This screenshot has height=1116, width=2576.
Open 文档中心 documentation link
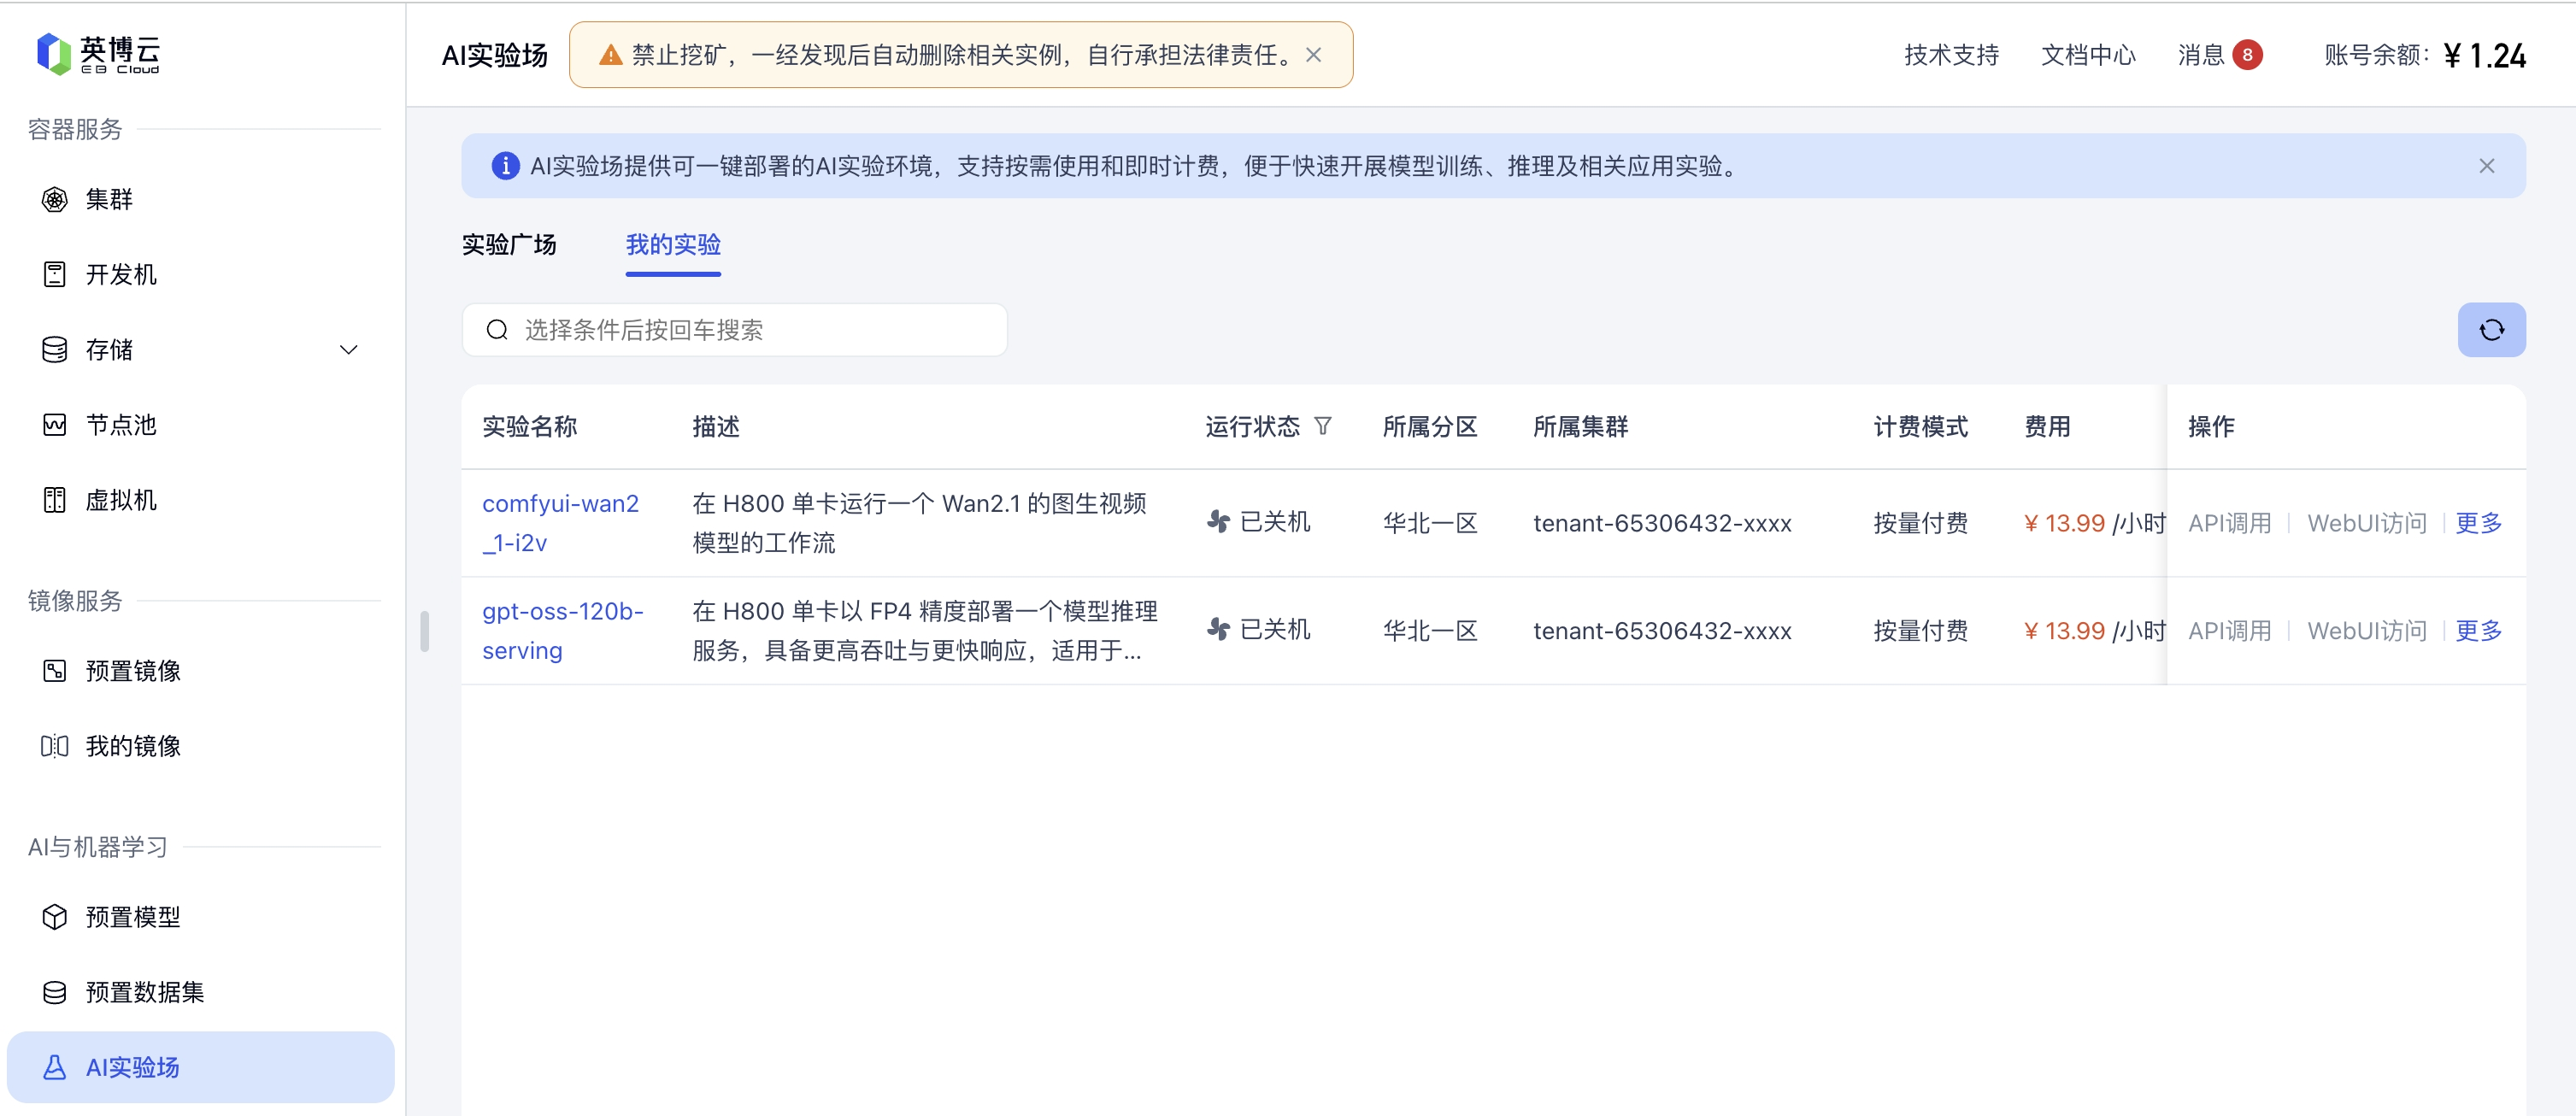click(x=2087, y=55)
